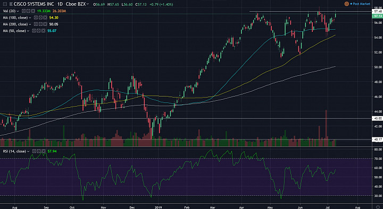Click the change value +0.79 (+1.40%)

[x=161, y=4]
